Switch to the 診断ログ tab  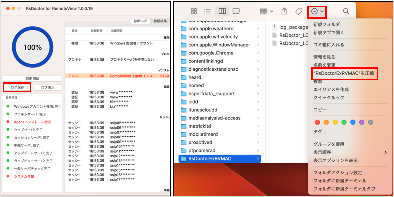[140, 21]
